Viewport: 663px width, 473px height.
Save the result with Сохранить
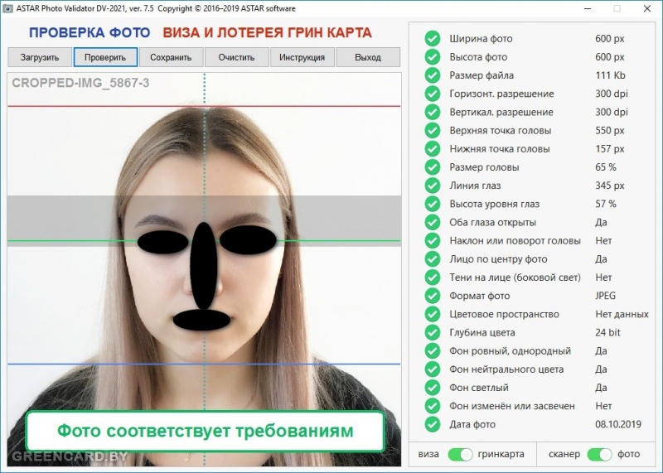pyautogui.click(x=171, y=57)
